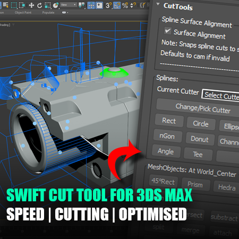Click the 'Current Cutter' label text
239x239 pixels.
(178, 90)
